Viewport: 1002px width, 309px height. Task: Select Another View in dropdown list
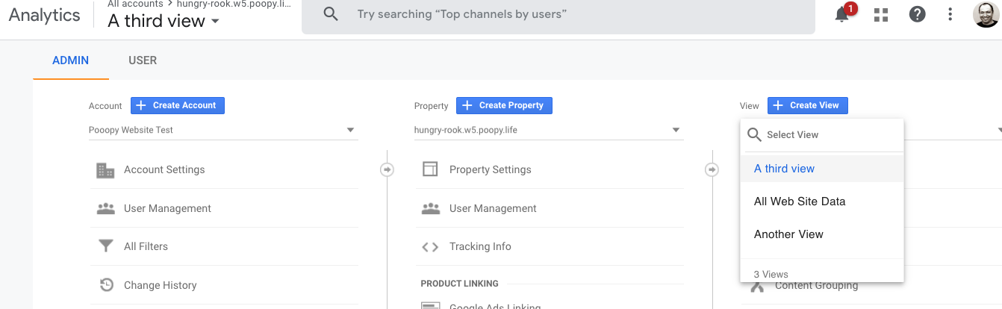[822, 234]
